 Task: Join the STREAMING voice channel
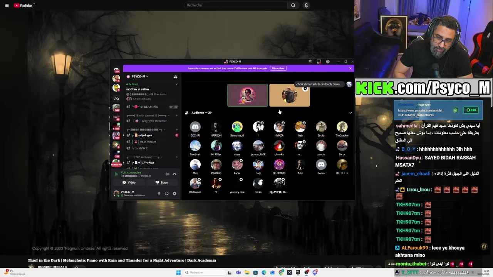[152, 107]
